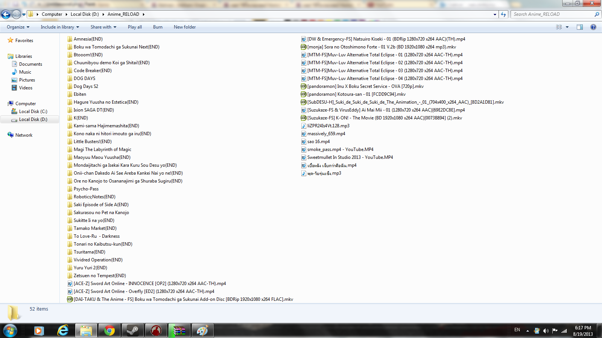Open the view options dropdown arrow
This screenshot has height=338, width=602.
(x=567, y=27)
